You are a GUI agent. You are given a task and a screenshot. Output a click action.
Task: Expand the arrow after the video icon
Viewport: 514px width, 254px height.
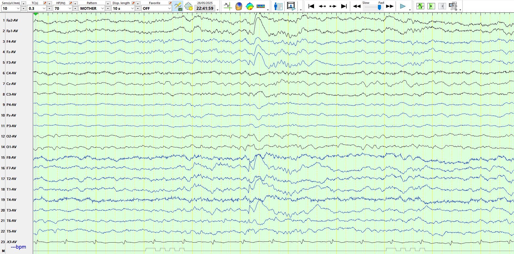(301, 10)
